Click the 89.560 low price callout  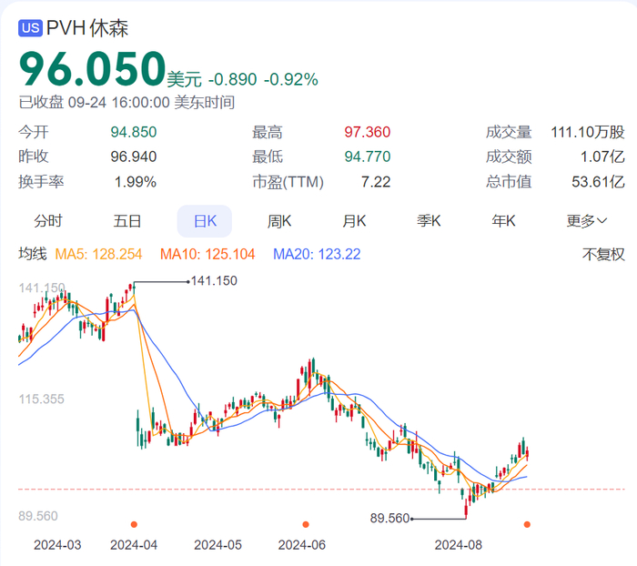click(389, 519)
